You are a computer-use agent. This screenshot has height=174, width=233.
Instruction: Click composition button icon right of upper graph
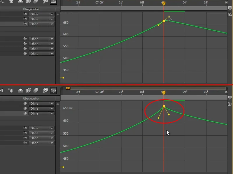230,15
